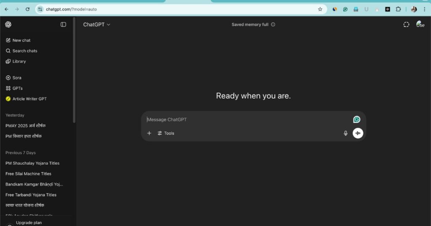This screenshot has height=226, width=431.
Task: Open chat 'Bandkam Kamgar Bhāṇḍī Yoj...'
Action: (x=34, y=184)
